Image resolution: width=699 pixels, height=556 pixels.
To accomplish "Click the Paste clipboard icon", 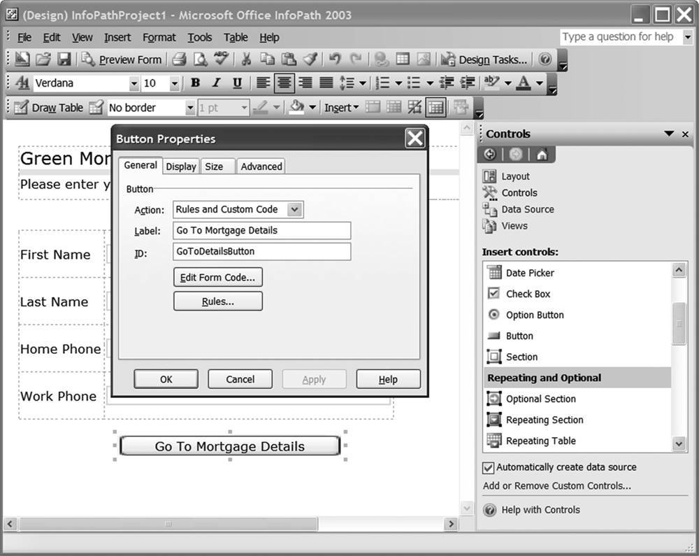I will 289,59.
